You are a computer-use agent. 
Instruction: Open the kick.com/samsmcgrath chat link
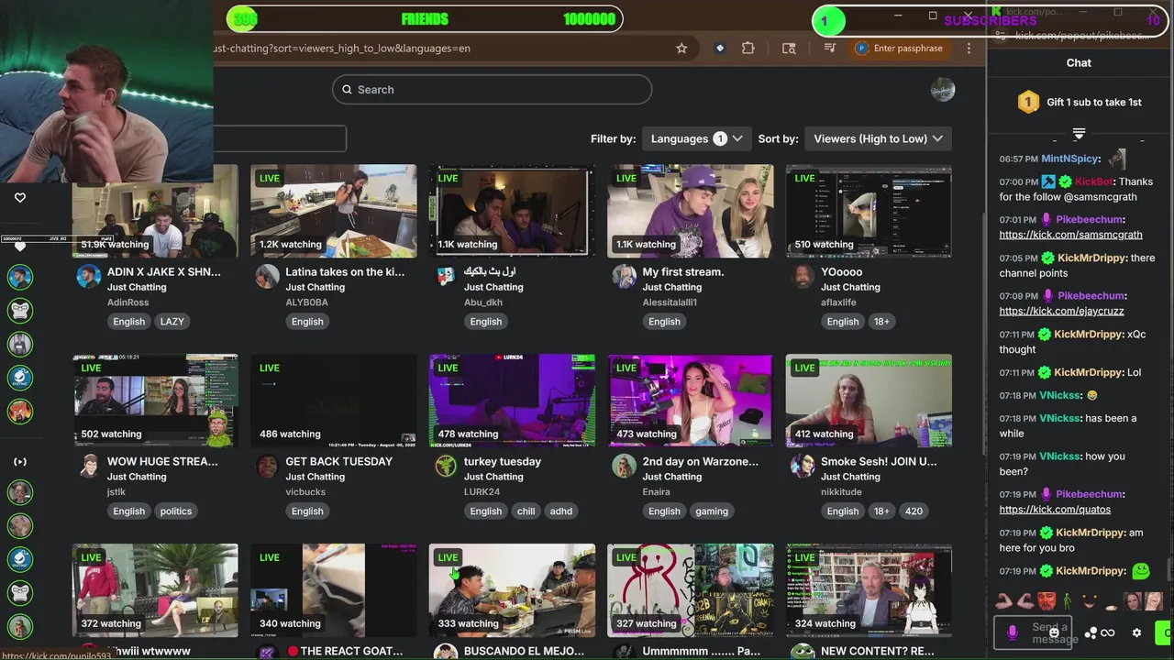click(x=1070, y=235)
